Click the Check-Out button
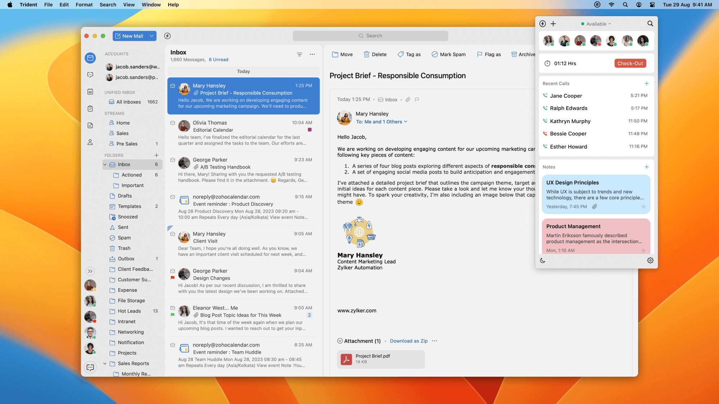The width and height of the screenshot is (719, 404). 630,63
